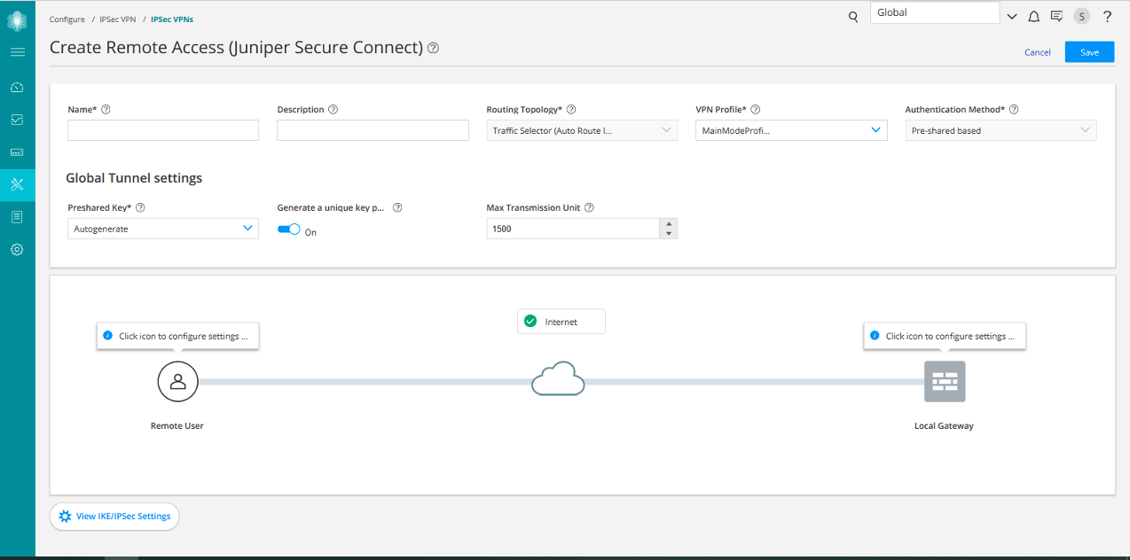Expand the Preshared Key dropdown
This screenshot has height=560, width=1130.
(x=163, y=229)
